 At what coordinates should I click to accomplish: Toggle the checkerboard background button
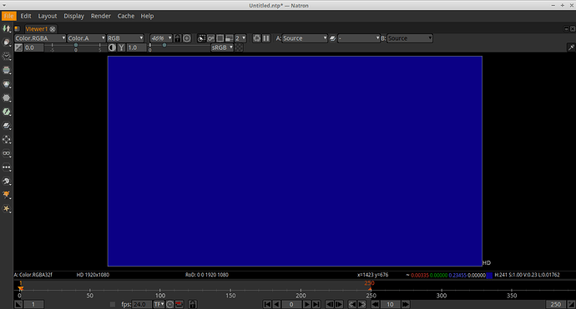pos(239,47)
